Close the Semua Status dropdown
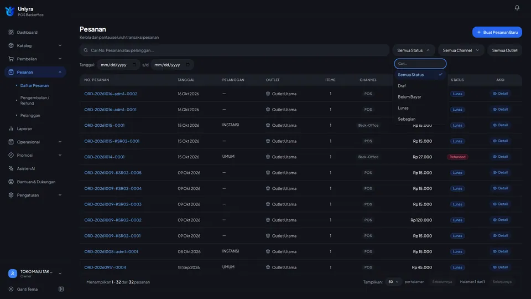Image resolution: width=531 pixels, height=299 pixels. point(414,50)
